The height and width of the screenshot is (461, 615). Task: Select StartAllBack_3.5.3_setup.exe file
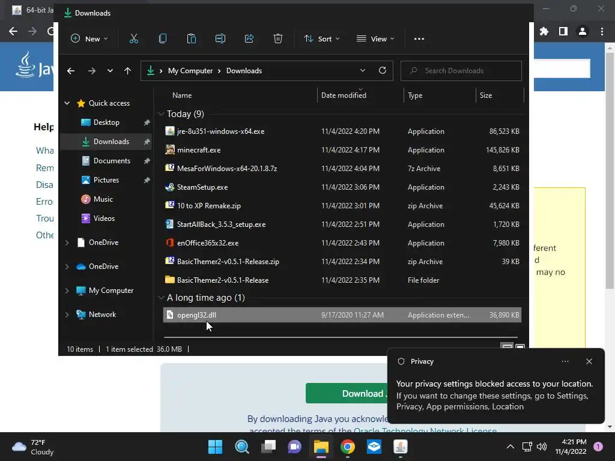click(342, 224)
